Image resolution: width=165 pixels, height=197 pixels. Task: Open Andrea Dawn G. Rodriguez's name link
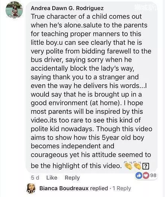pos(67,8)
